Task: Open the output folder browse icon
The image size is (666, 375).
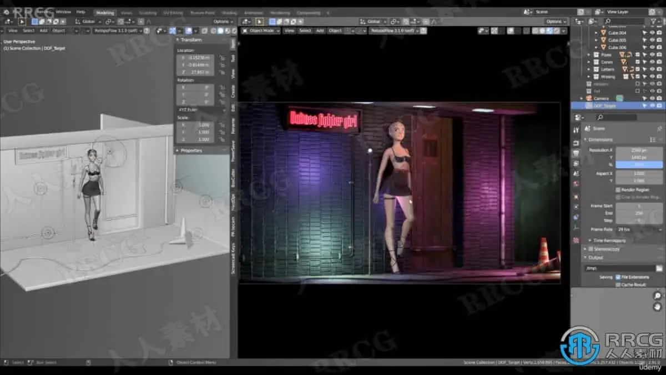Action: pyautogui.click(x=659, y=268)
